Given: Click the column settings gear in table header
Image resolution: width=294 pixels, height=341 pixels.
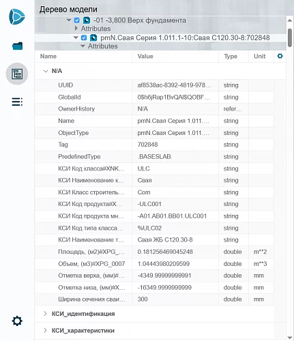Looking at the screenshot, I should [280, 56].
